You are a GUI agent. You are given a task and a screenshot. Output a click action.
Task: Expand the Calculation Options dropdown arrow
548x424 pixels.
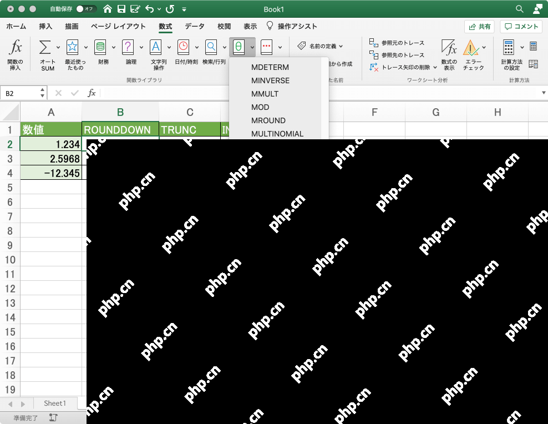tap(522, 47)
